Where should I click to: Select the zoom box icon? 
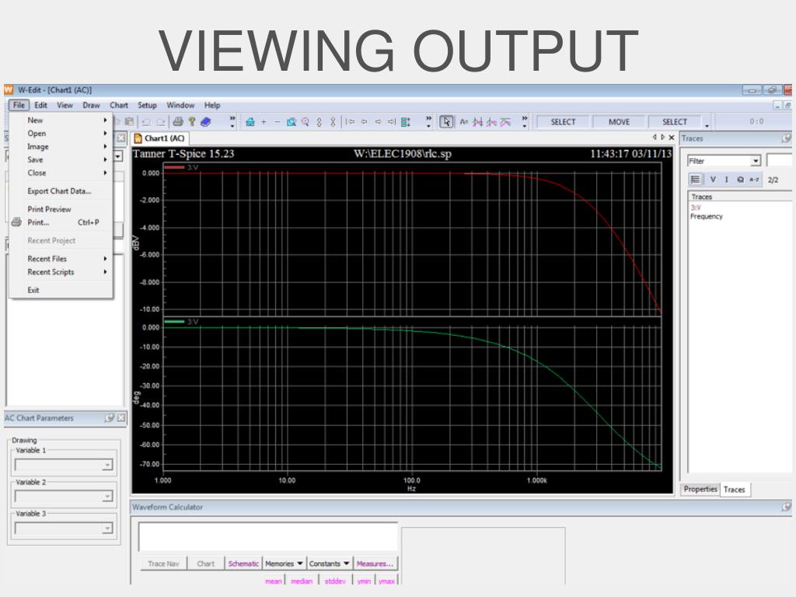(x=291, y=122)
